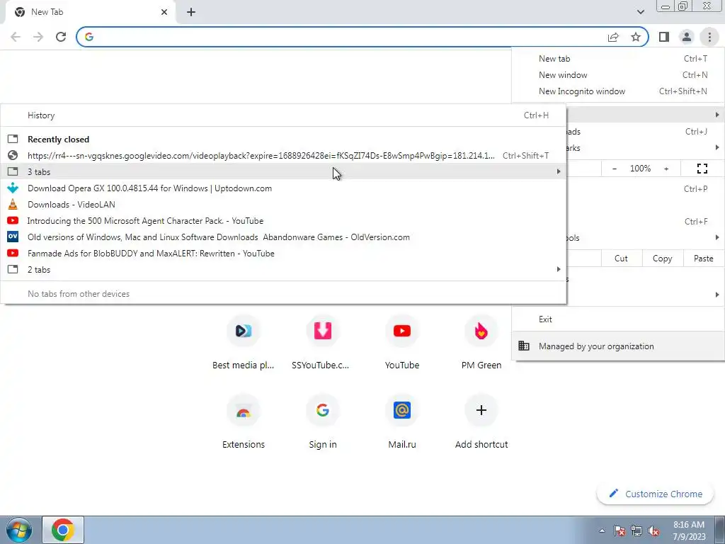Decrease zoom with the minus button

click(x=614, y=169)
